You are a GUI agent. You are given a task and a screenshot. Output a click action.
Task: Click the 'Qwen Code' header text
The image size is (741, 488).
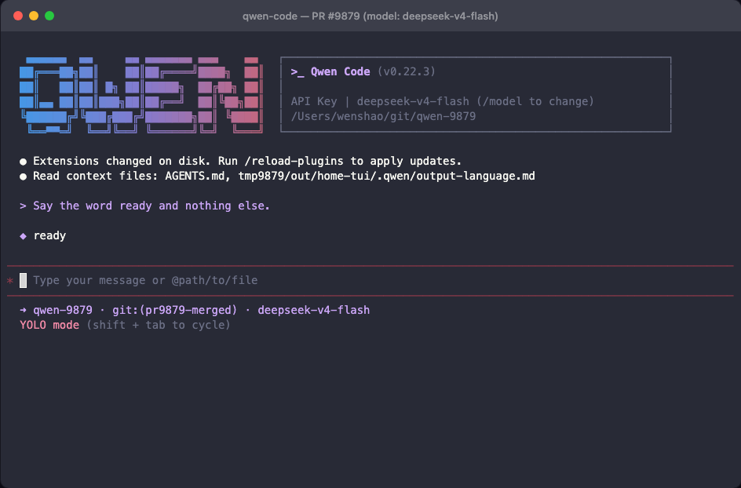(340, 72)
